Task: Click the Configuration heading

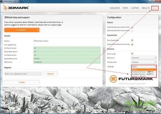Action: (114, 17)
